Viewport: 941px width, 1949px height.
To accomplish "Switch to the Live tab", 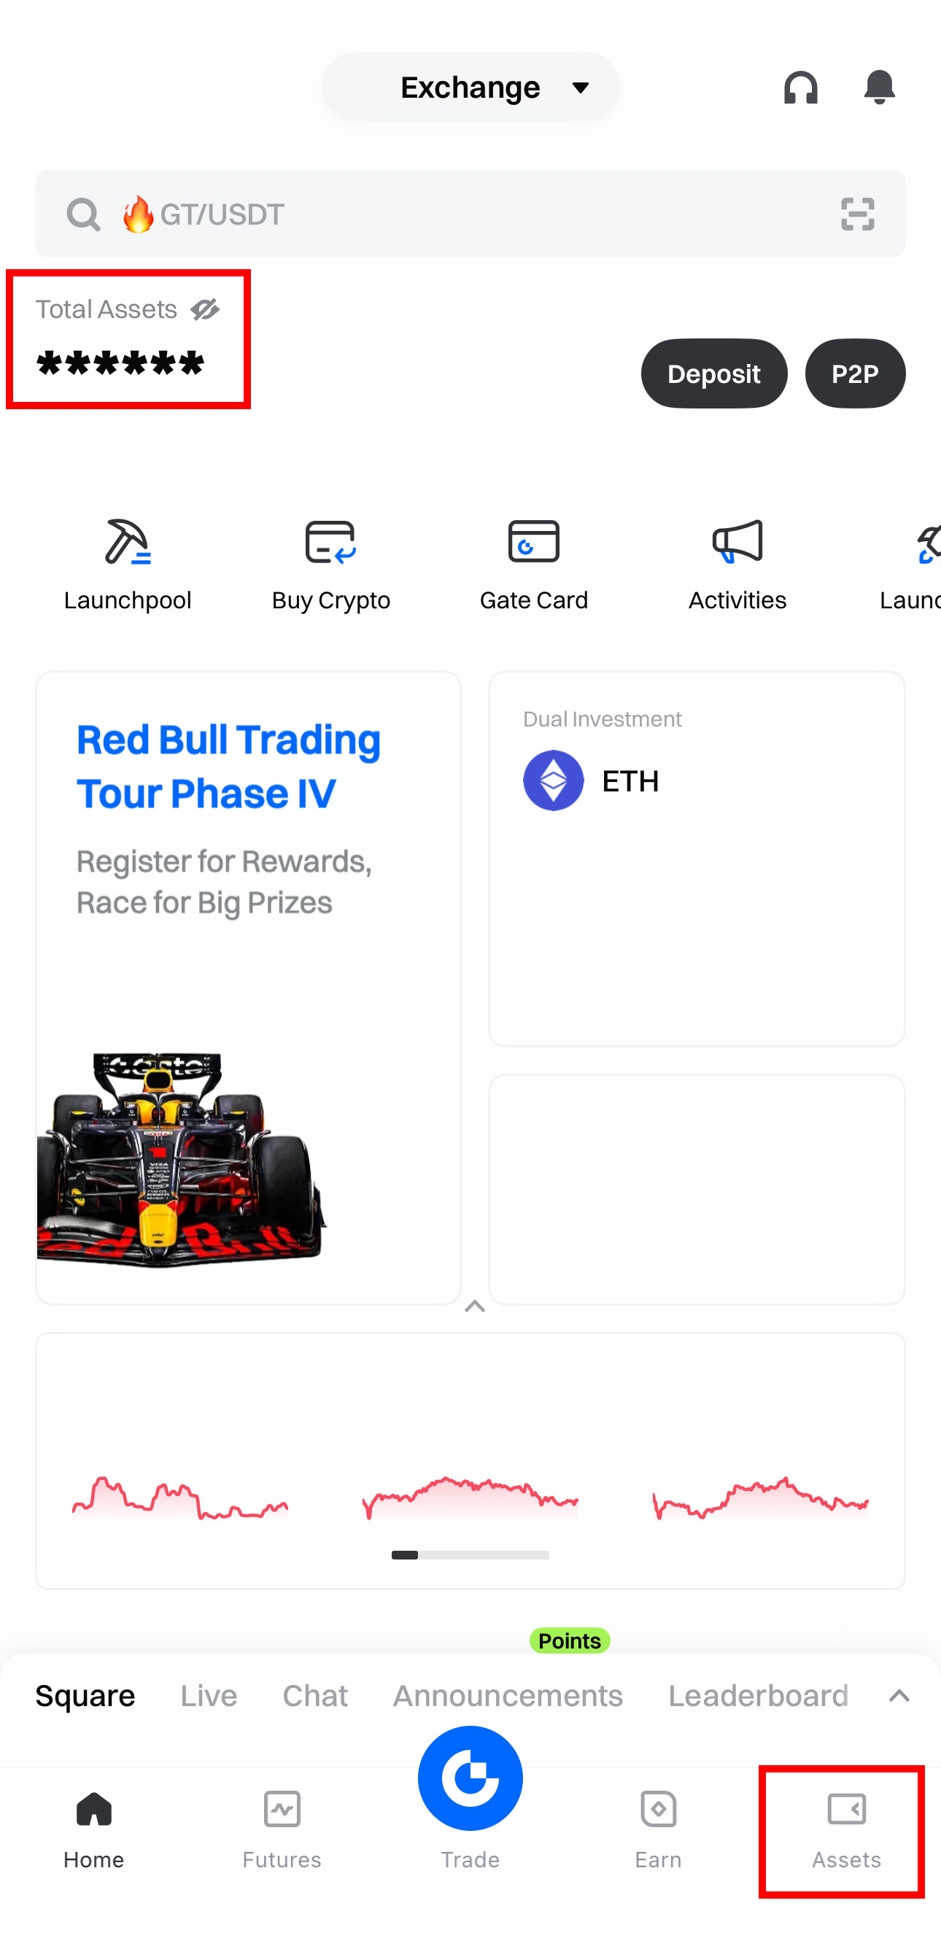I will [x=209, y=1696].
